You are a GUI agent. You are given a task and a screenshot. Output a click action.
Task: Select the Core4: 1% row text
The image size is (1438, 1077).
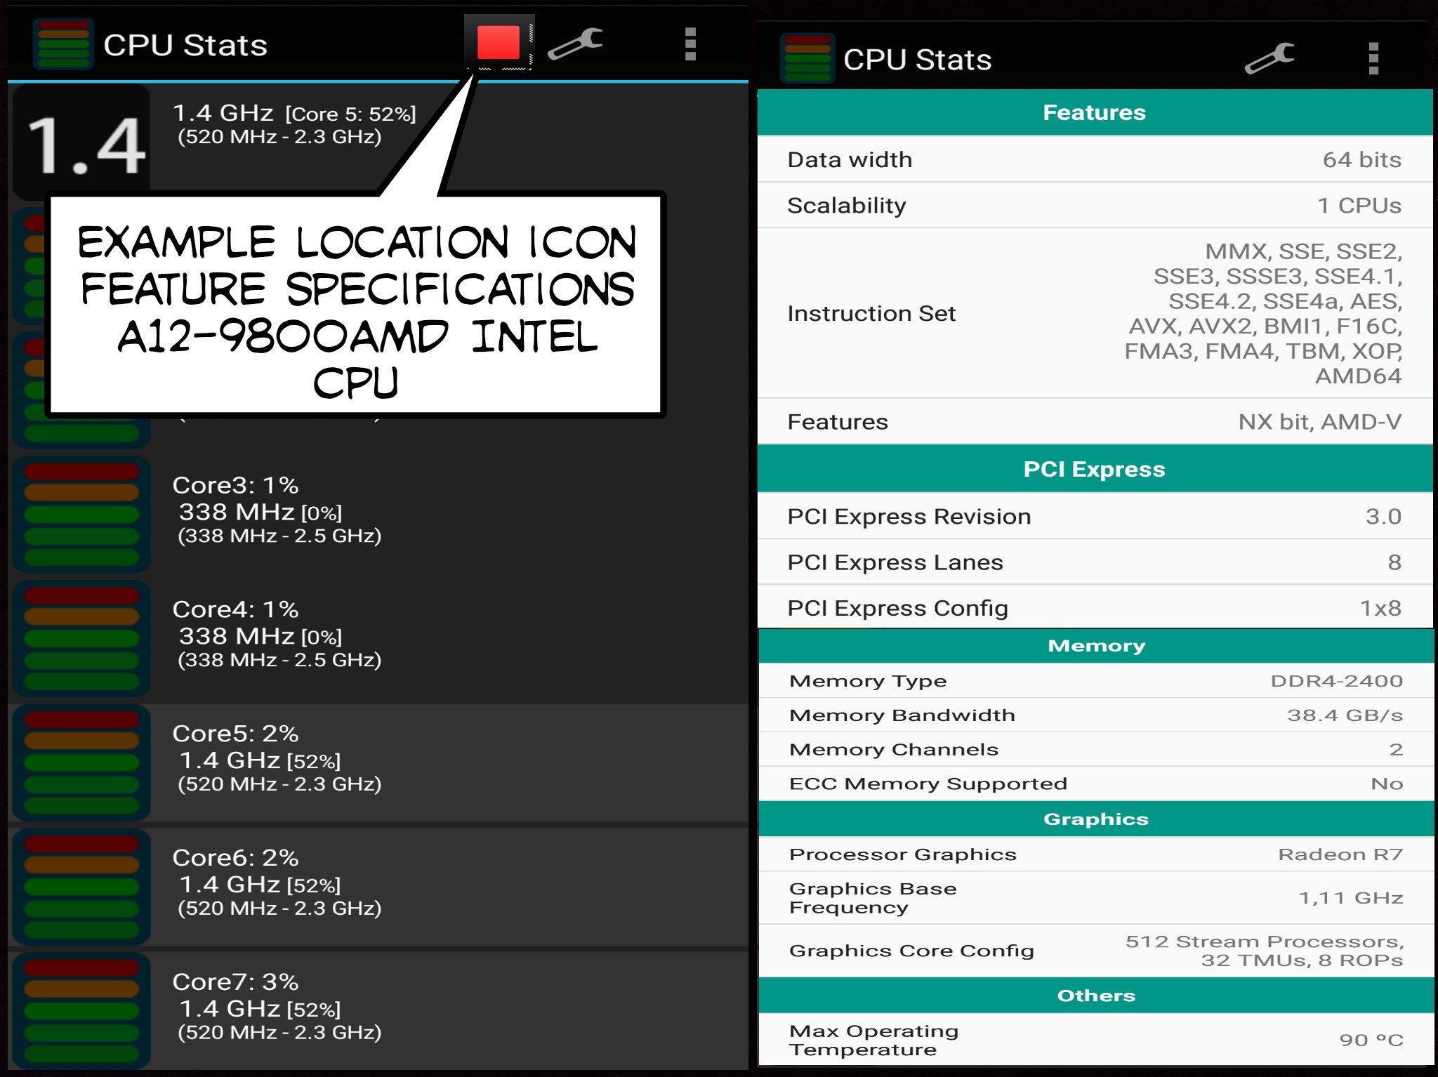(235, 609)
